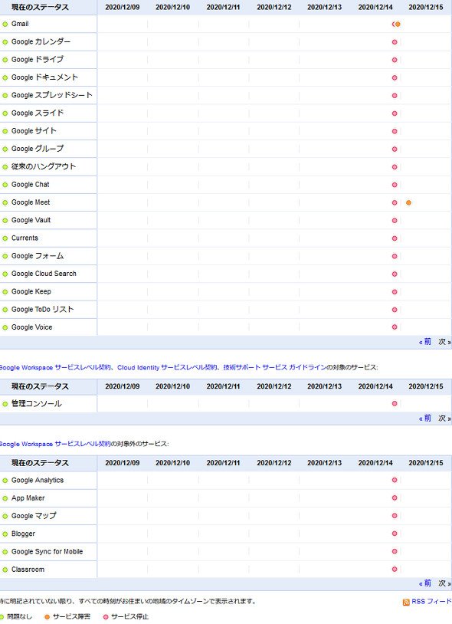Open the pink outage dot for Classroom
Viewport: 452px width, 624px height.
[395, 569]
